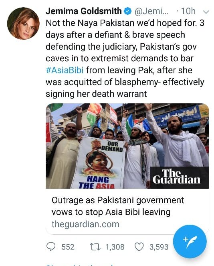View the 1,308 retweets count
Viewport: 214px width, 266px height.
[115, 247]
